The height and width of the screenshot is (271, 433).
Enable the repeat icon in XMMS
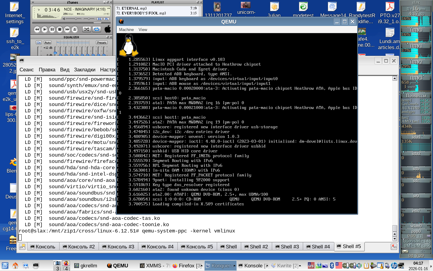click(97, 29)
